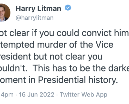Open the @harrylitman handle link
The height and width of the screenshot is (104, 129).
tap(35, 18)
